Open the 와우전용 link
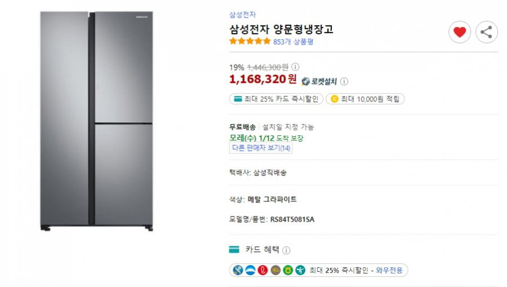Viewport: 507px width, 287px height. (389, 270)
